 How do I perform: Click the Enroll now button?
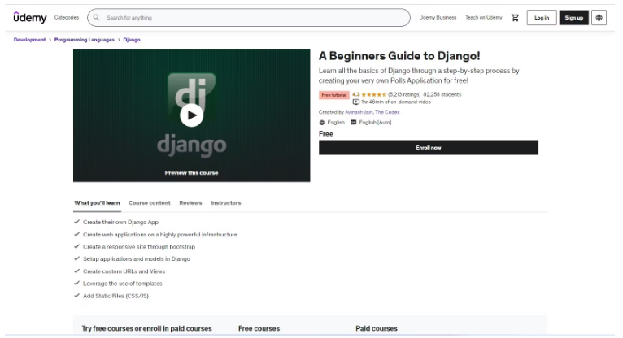[429, 148]
